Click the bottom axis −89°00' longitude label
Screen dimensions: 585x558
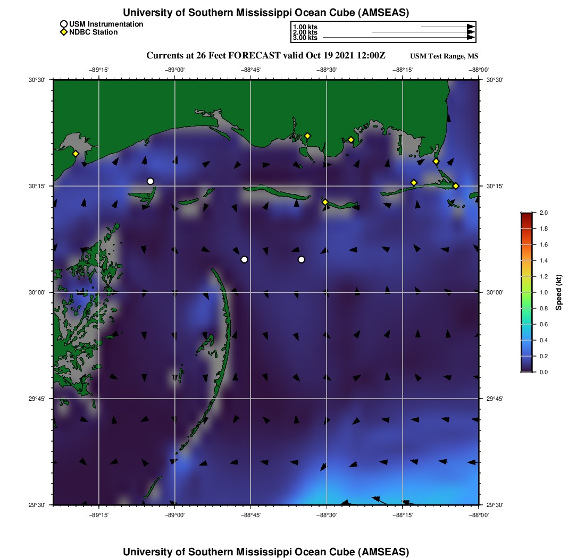point(175,515)
